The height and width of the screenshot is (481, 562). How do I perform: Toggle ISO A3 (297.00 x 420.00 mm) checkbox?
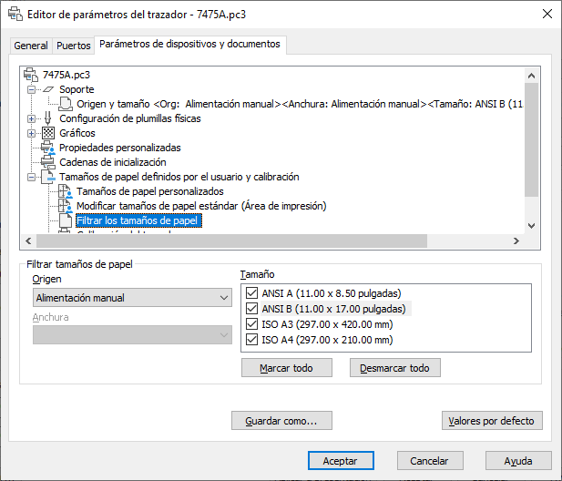point(252,324)
